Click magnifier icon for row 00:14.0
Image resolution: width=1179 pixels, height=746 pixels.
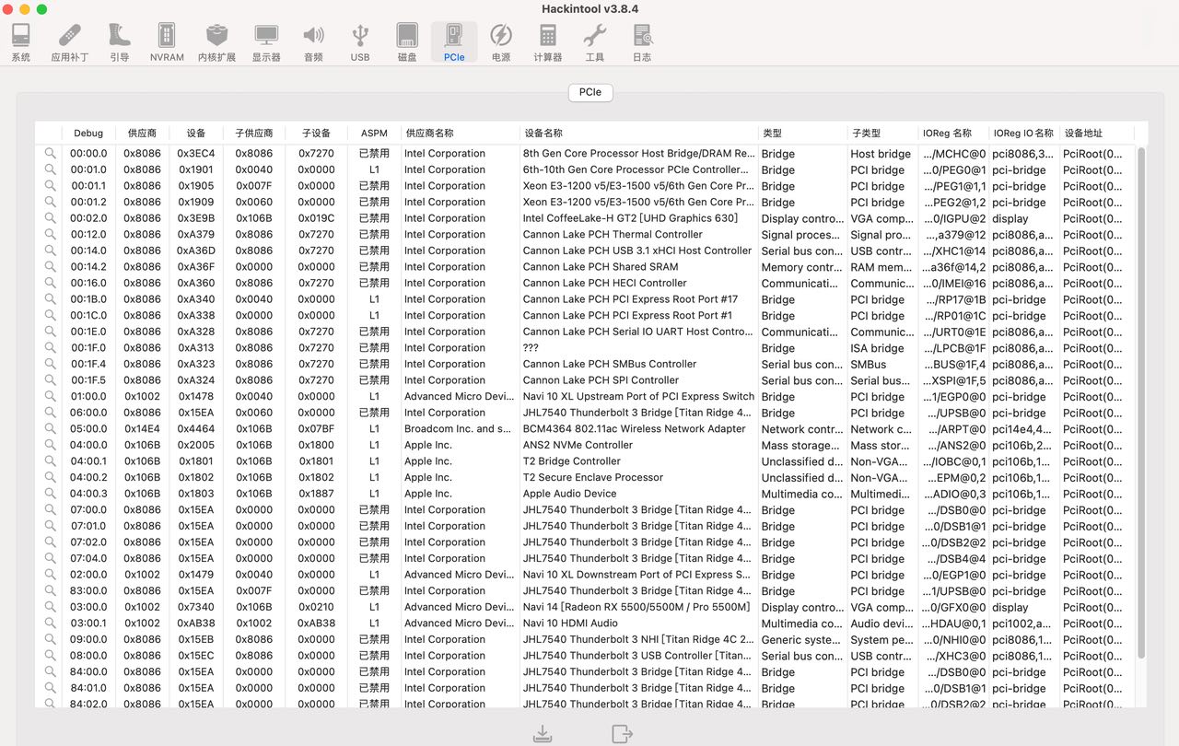50,251
